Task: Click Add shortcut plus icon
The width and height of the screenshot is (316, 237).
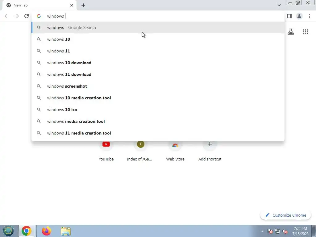Action: (210, 144)
